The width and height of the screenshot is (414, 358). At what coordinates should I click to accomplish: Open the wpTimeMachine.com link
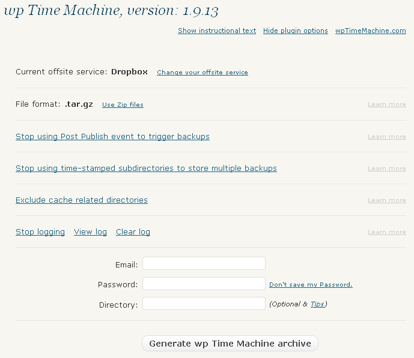tap(371, 31)
